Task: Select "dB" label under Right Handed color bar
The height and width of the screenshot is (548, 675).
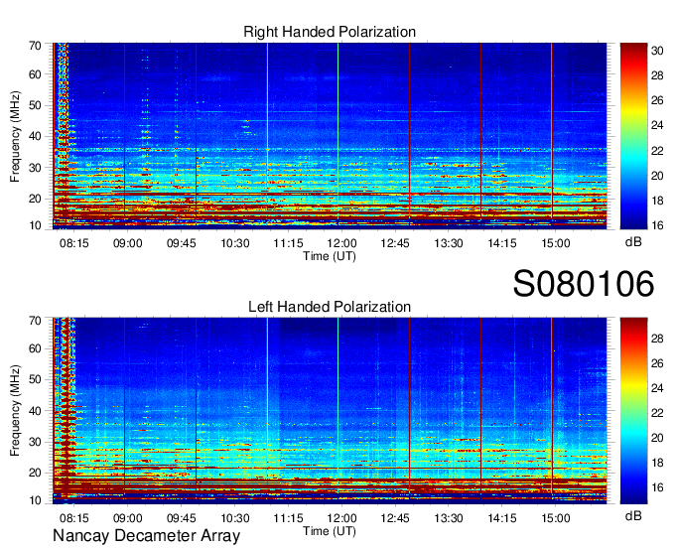Action: click(x=633, y=242)
